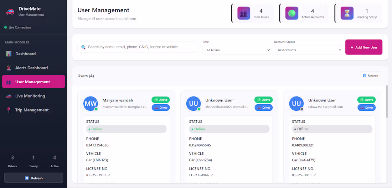The height and width of the screenshot is (188, 392).
Task: Click the Family count in sidebar footer
Action: [x=33, y=157]
